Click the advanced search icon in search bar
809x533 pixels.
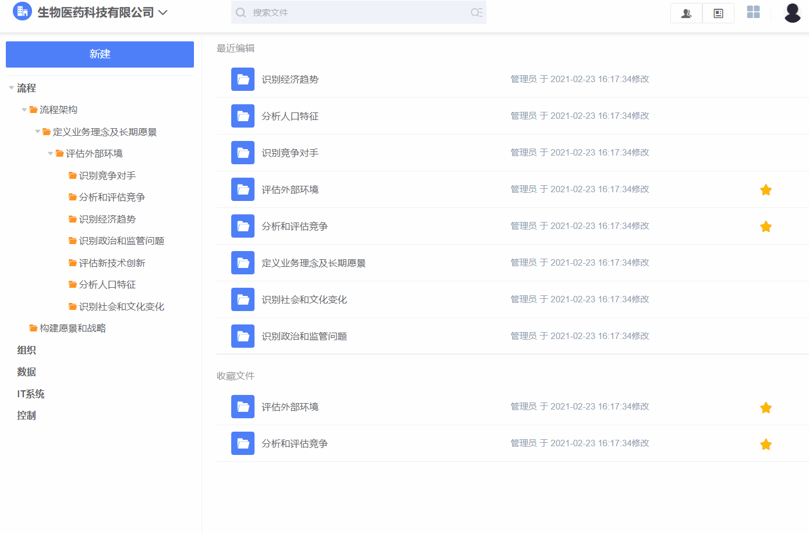coord(476,12)
